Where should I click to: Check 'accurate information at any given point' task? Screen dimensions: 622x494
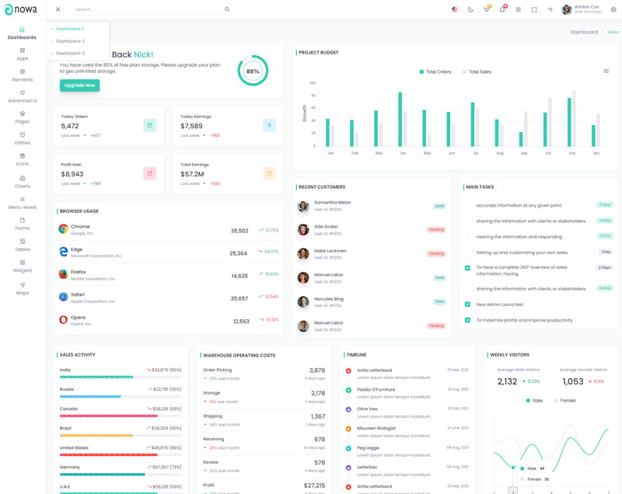click(467, 205)
